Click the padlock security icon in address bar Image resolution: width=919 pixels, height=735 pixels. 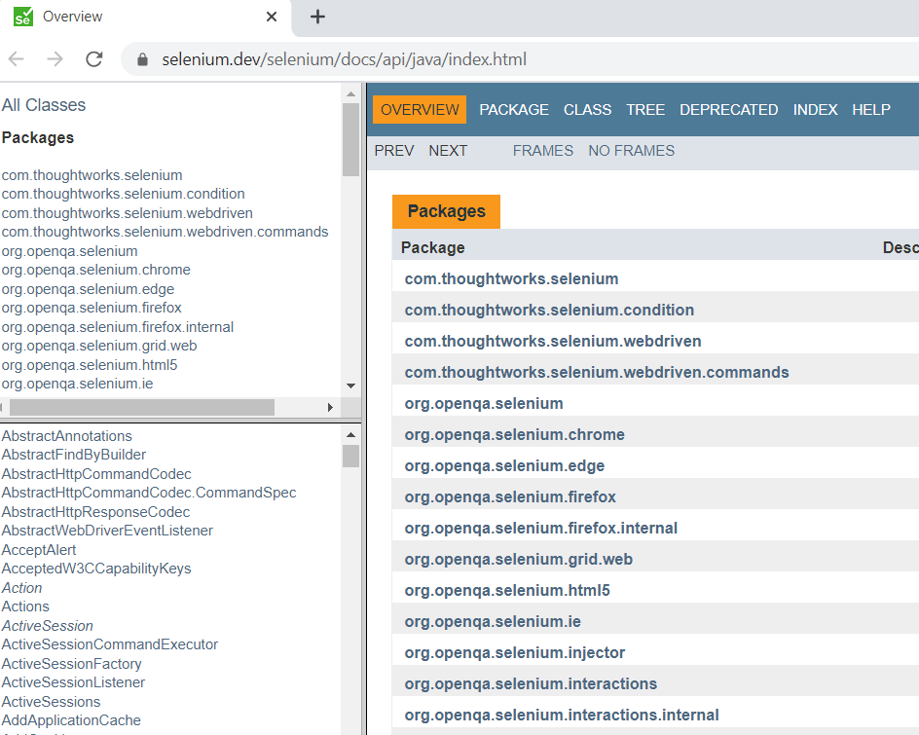(x=143, y=59)
